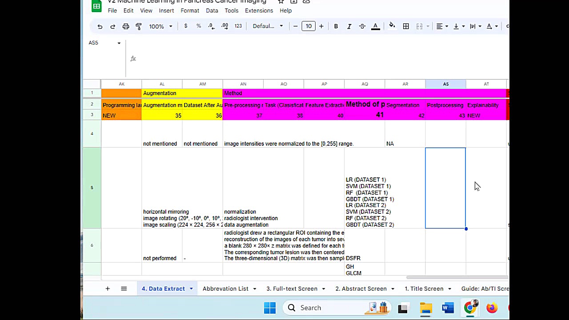Open Microsoft Word from the taskbar
This screenshot has height=320, width=569.
[448, 308]
